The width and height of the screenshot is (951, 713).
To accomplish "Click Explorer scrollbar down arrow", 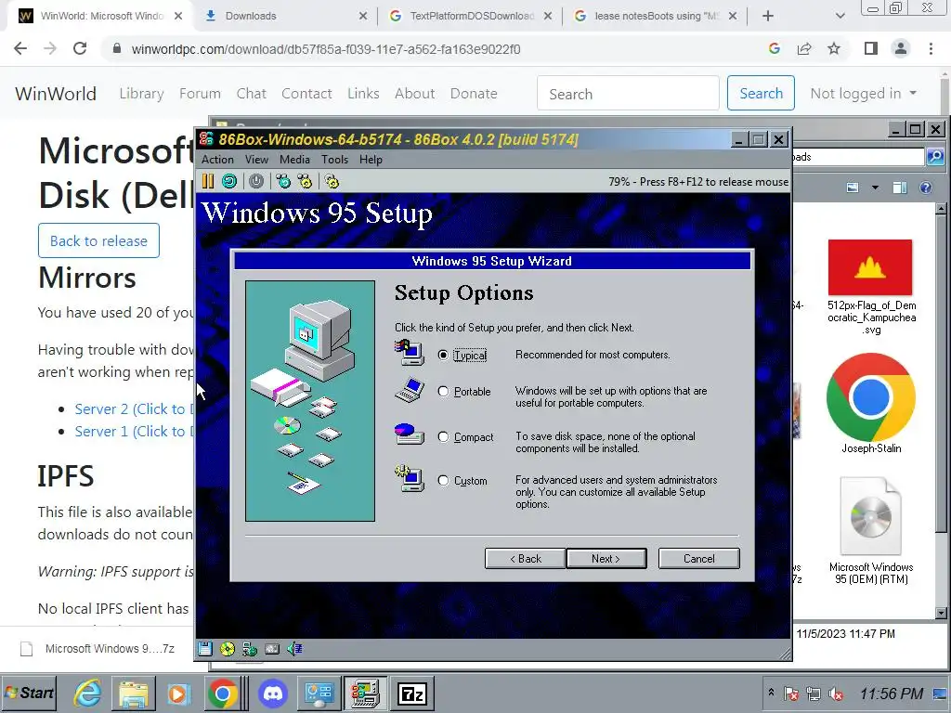I will 942,613.
